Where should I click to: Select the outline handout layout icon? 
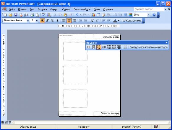[119, 47]
